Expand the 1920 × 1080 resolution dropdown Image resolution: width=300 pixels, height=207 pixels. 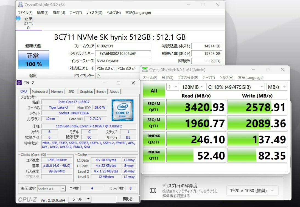pyautogui.click(x=252, y=191)
